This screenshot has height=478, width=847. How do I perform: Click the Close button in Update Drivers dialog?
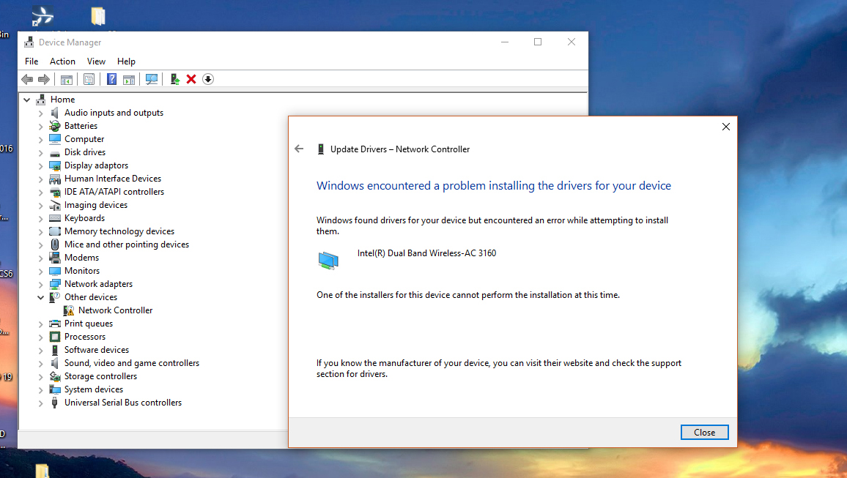[704, 432]
